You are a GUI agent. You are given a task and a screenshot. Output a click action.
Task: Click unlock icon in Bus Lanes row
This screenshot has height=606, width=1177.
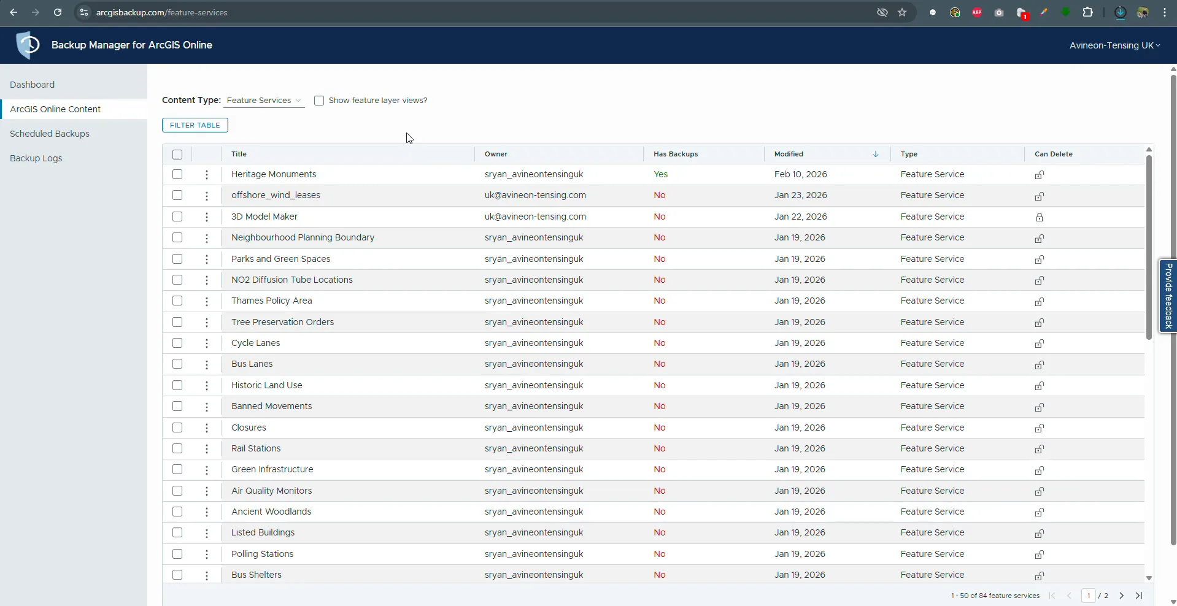coord(1040,364)
